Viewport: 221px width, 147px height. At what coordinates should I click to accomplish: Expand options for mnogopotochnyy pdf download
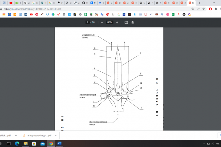(x=56, y=136)
